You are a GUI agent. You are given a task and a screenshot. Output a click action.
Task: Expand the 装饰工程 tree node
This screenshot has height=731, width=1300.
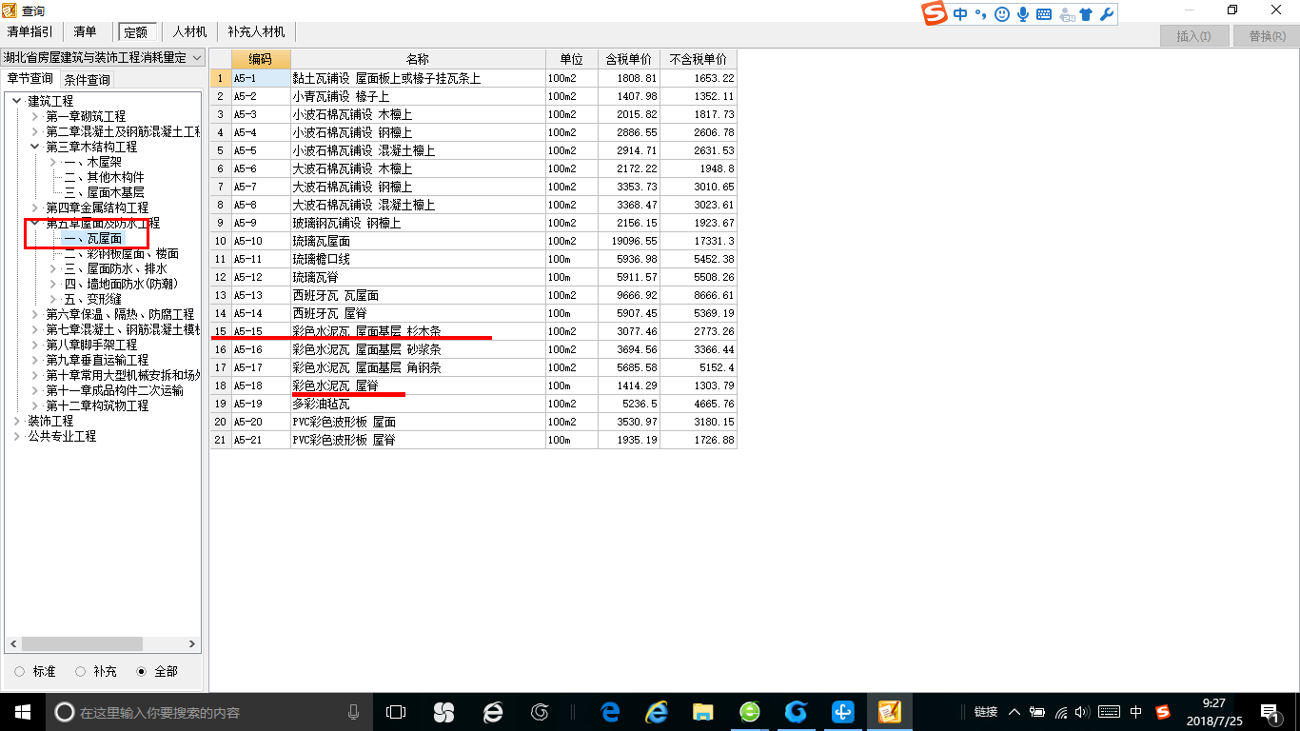(18, 421)
